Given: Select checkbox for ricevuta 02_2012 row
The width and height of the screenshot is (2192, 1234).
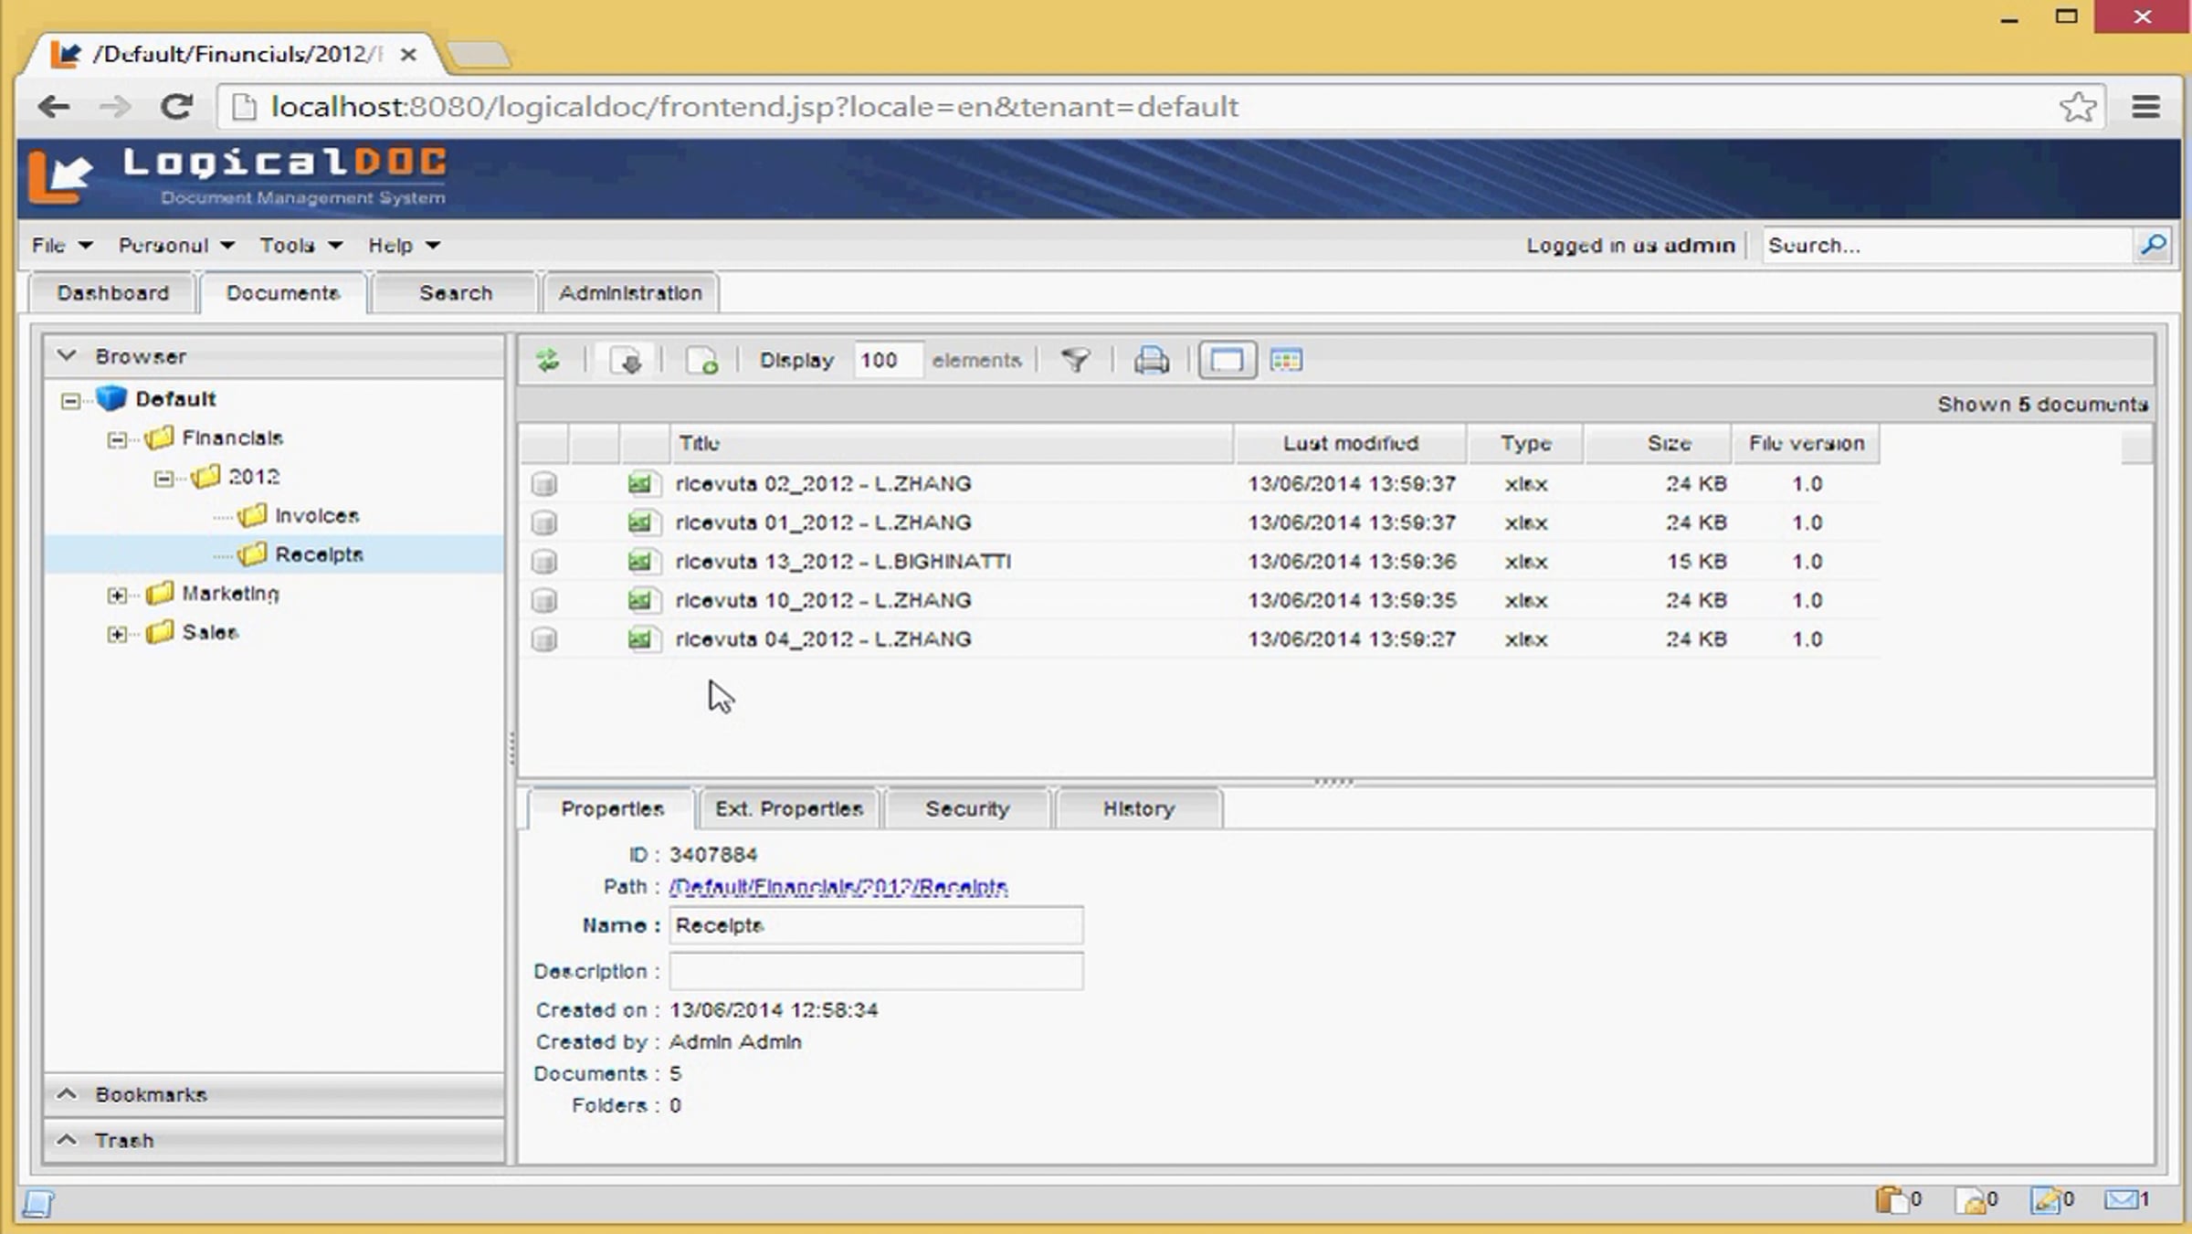Looking at the screenshot, I should tap(544, 483).
